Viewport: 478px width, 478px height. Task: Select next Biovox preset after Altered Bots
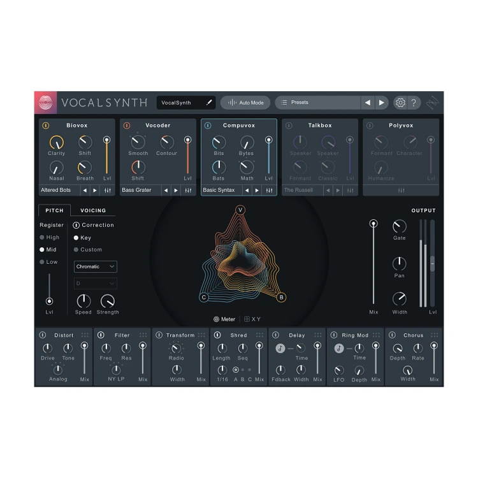(95, 190)
